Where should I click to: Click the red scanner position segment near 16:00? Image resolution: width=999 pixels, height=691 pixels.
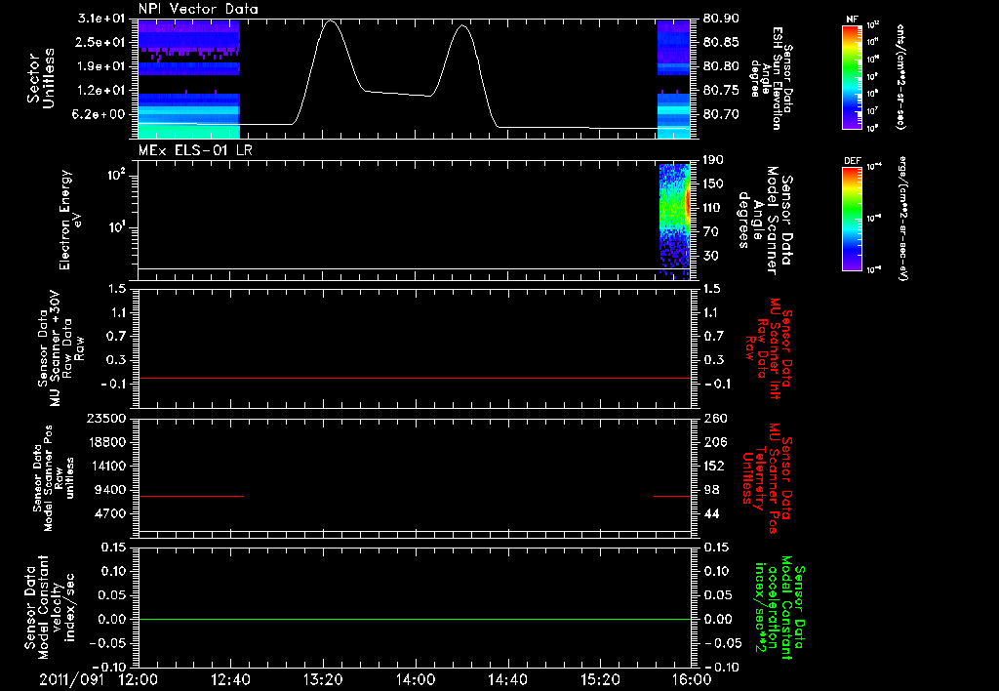pos(672,496)
